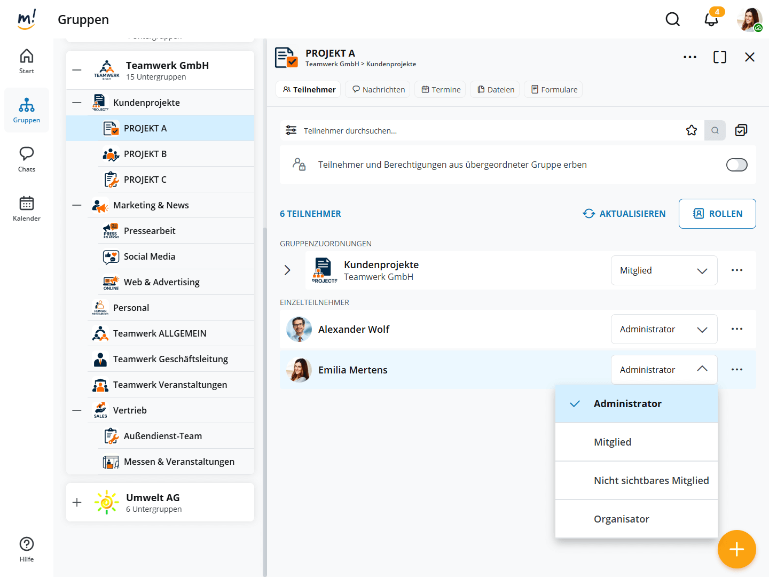Open Kalender in left sidebar
Image resolution: width=769 pixels, height=577 pixels.
27,208
